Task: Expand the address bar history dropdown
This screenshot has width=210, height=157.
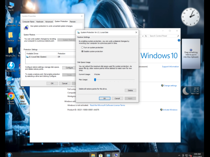Action: (x=143, y=36)
